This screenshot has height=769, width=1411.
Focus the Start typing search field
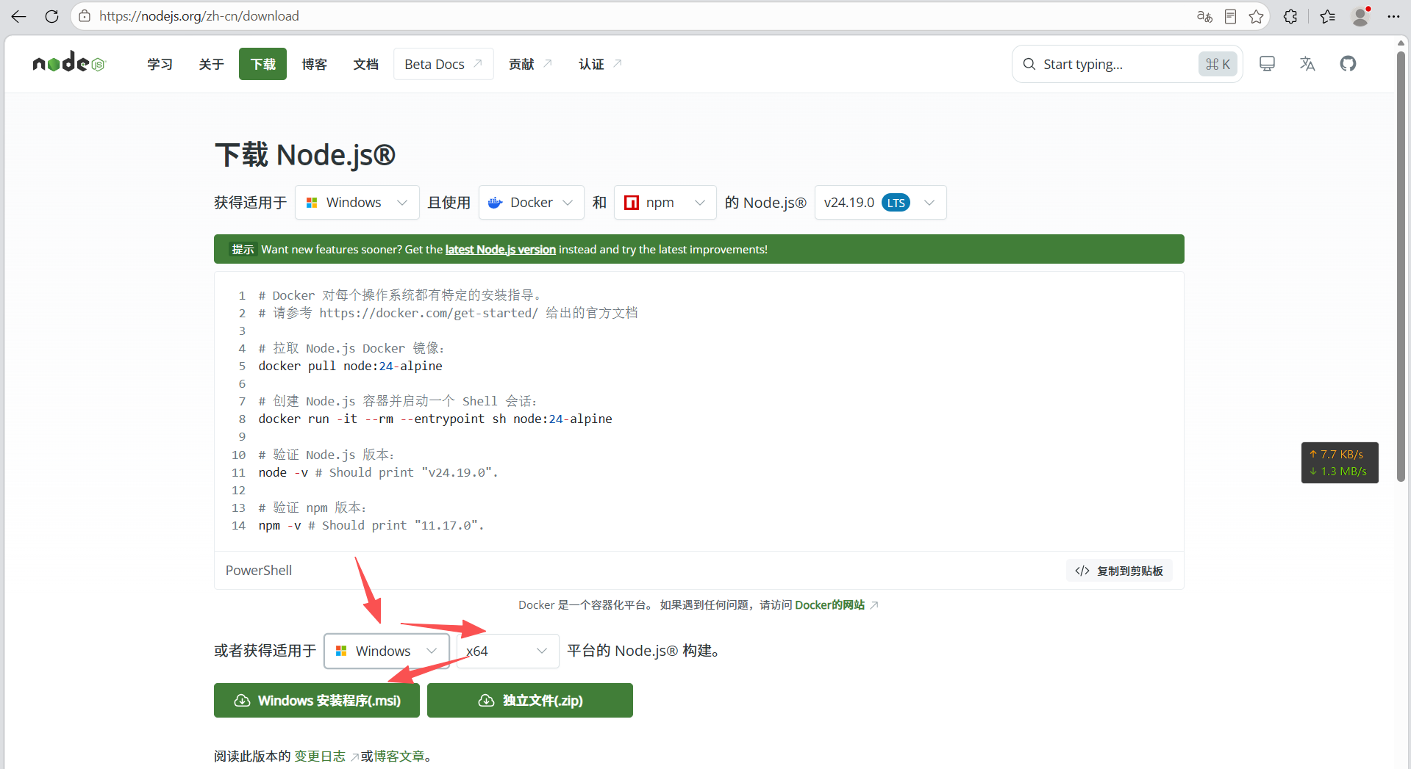tap(1127, 64)
